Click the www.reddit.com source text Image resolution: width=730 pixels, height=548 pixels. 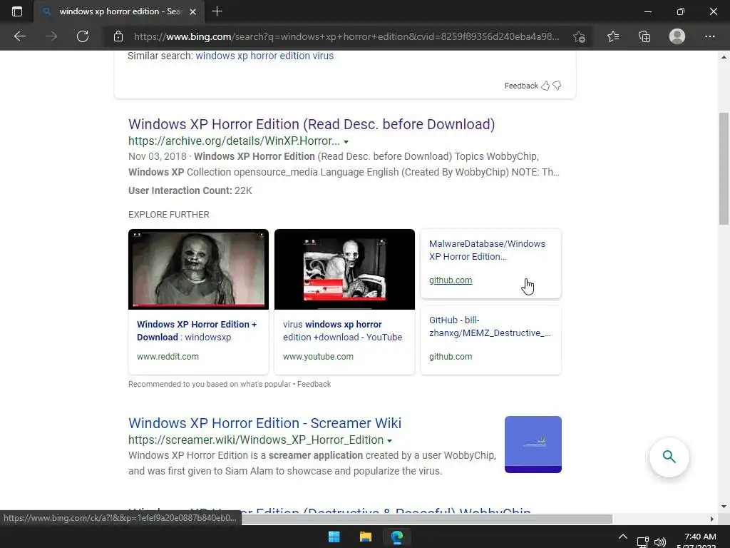(168, 357)
